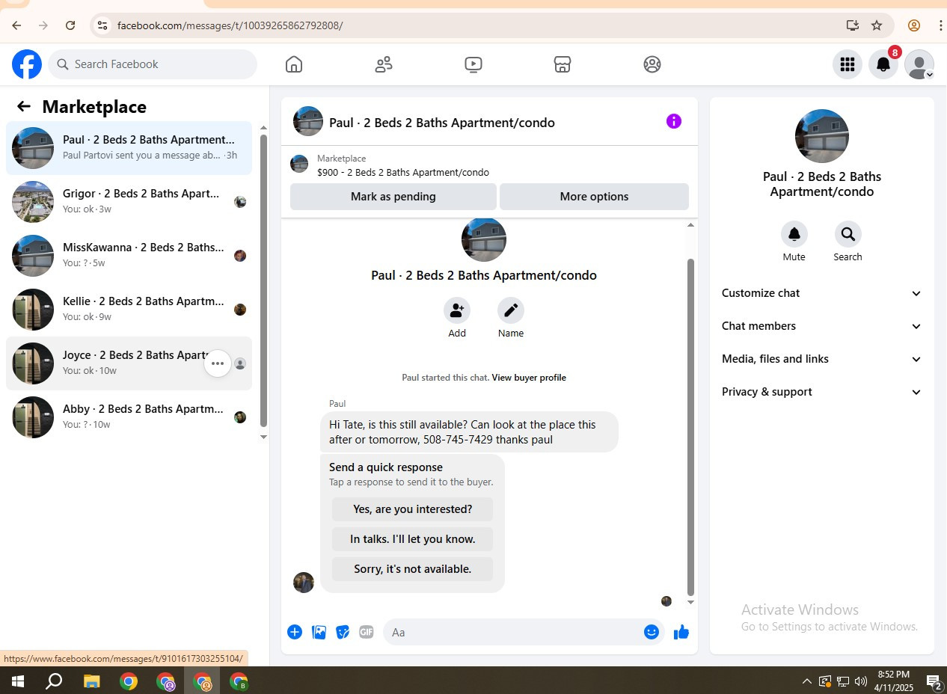Click the Search Facebook field
The height and width of the screenshot is (694, 947).
pyautogui.click(x=153, y=64)
